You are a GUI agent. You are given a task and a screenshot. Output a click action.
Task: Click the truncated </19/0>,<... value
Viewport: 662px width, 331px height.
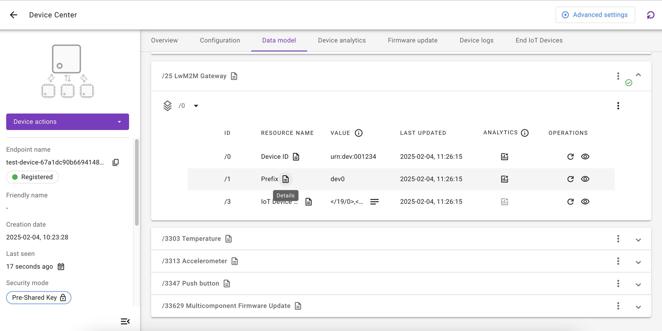tap(347, 202)
